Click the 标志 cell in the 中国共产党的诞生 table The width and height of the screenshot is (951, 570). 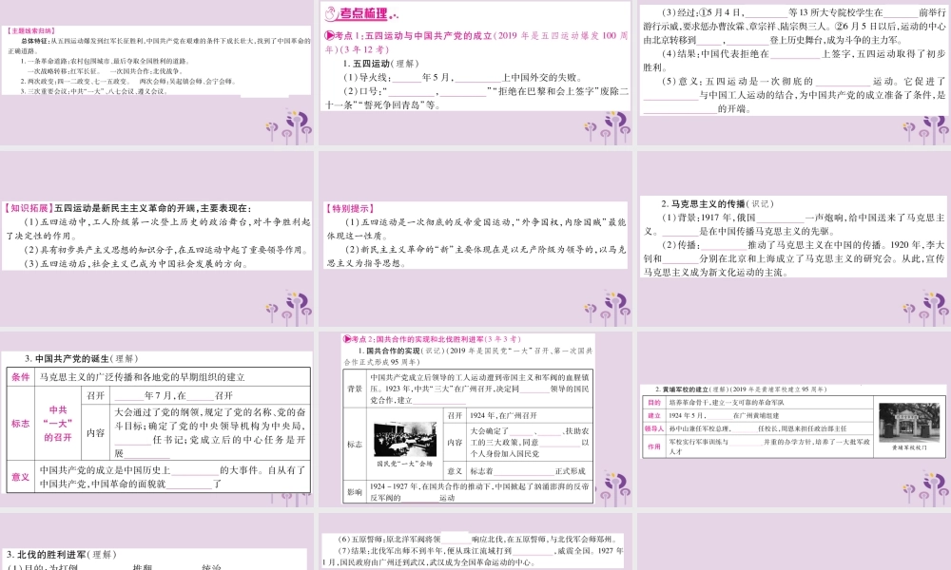21,424
